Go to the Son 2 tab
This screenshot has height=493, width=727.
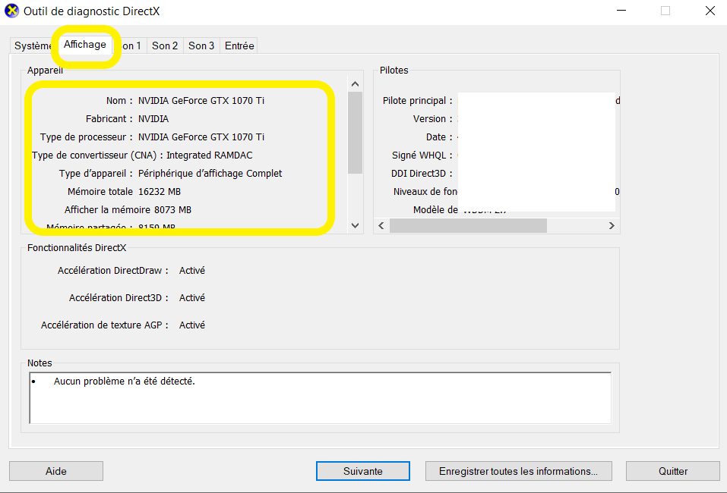tap(165, 46)
